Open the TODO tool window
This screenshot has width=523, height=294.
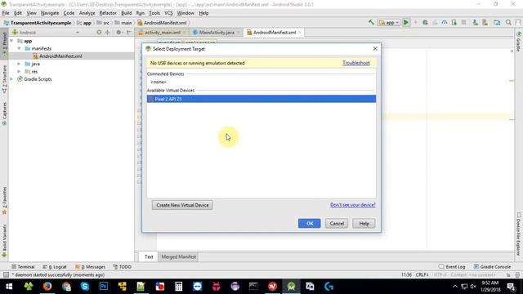122,267
